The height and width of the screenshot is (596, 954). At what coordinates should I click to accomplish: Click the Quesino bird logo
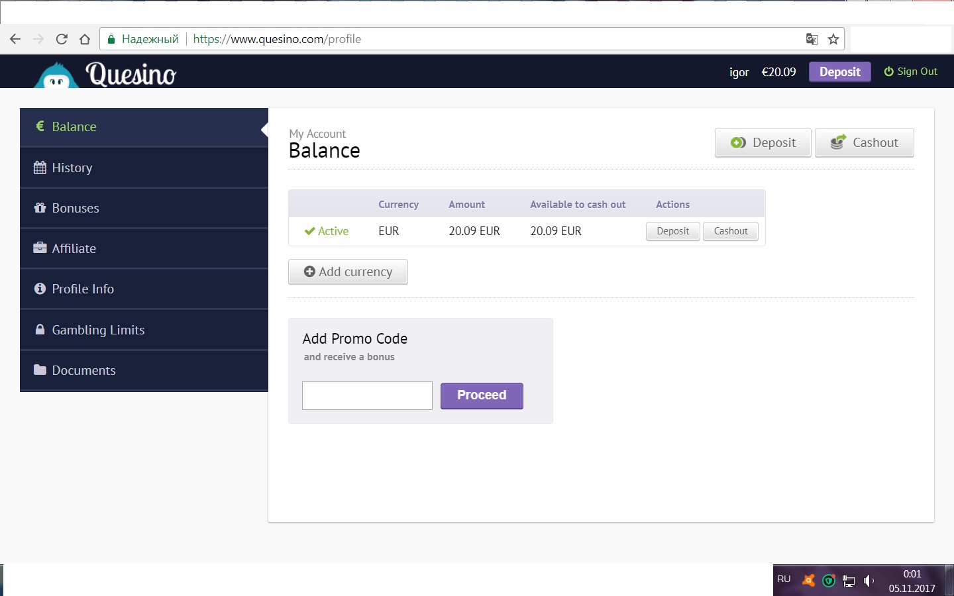[57, 75]
